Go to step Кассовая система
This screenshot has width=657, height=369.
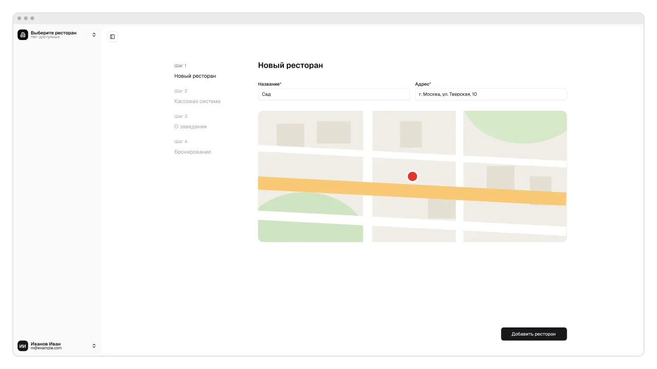197,101
